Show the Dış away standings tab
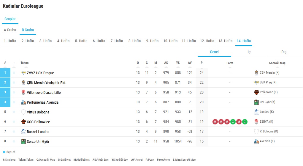Viewport: 303px width, 166px height. click(x=284, y=52)
